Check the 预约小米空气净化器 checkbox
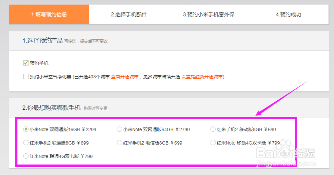334x175 pixels. click(26, 76)
